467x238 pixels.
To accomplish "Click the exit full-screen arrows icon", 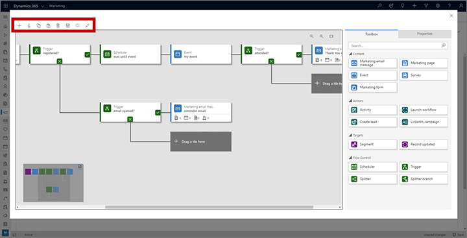I will click(x=88, y=26).
